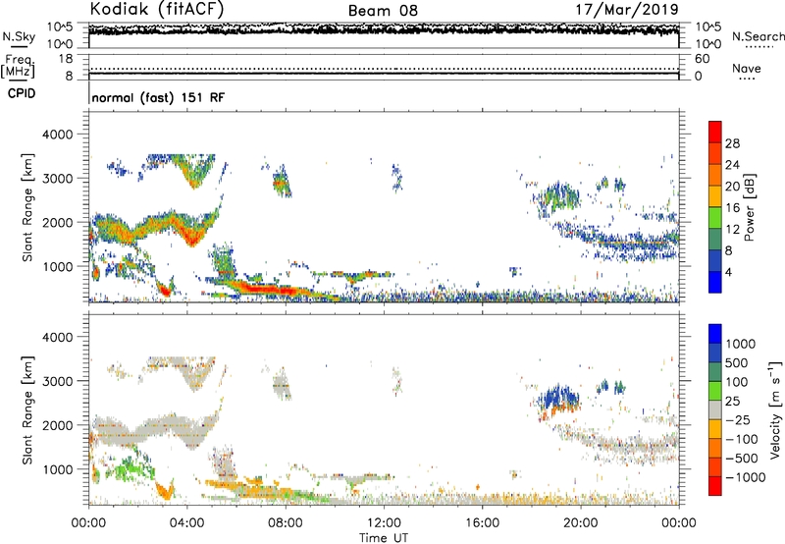Click the blue velocity echo patch near 19:00
The width and height of the screenshot is (785, 544).
click(558, 397)
